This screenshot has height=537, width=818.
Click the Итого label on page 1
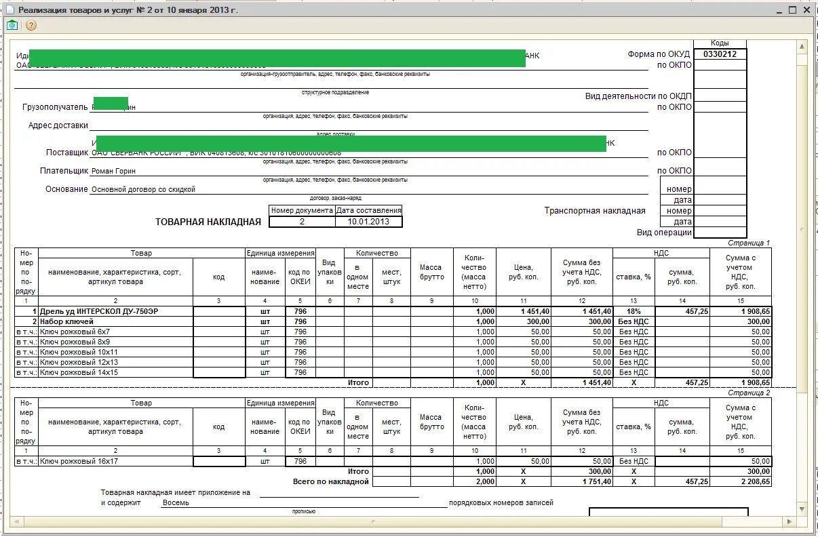[x=358, y=382]
